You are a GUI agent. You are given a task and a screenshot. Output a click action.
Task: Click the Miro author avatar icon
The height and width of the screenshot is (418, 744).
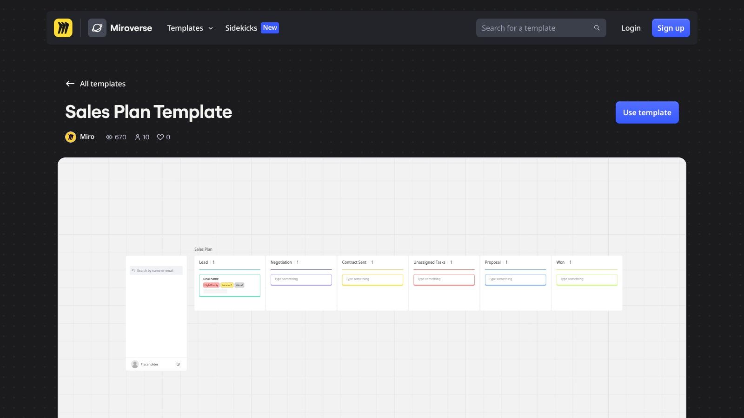pos(71,137)
